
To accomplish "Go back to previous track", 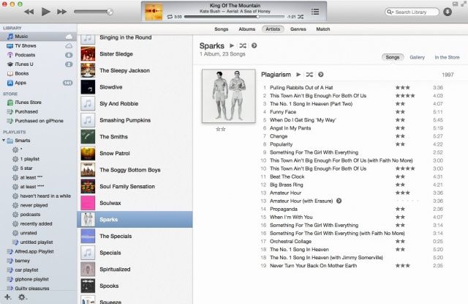I will [x=29, y=12].
